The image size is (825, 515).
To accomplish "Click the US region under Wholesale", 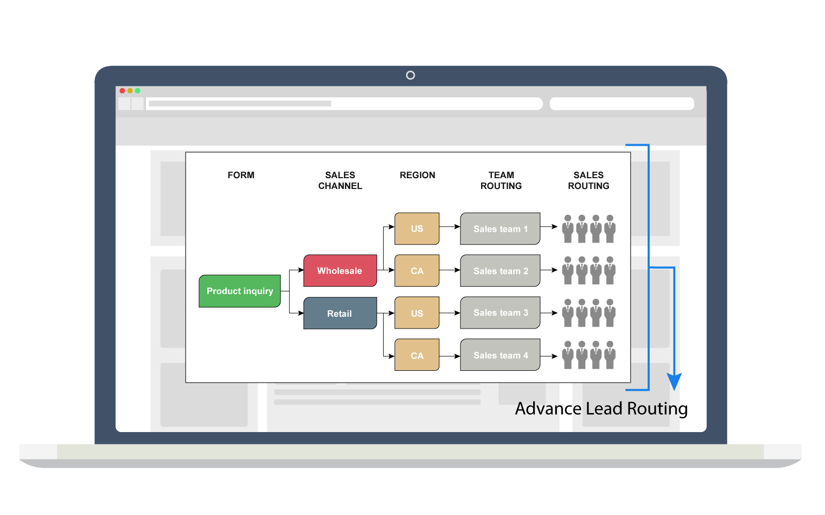I will pyautogui.click(x=417, y=229).
